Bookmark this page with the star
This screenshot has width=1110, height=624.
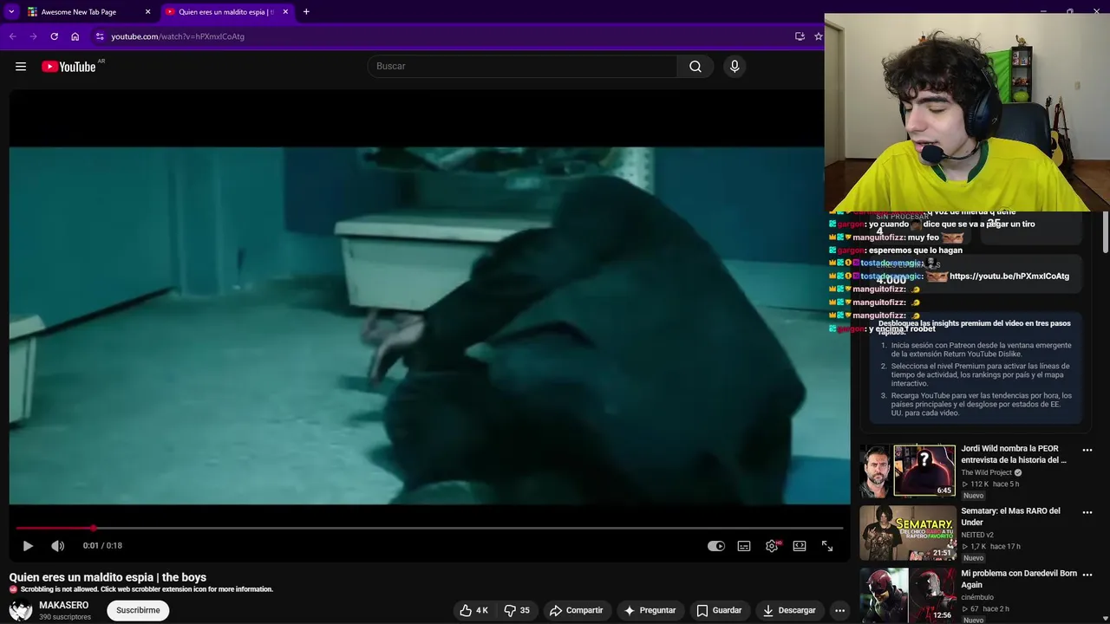click(x=818, y=36)
